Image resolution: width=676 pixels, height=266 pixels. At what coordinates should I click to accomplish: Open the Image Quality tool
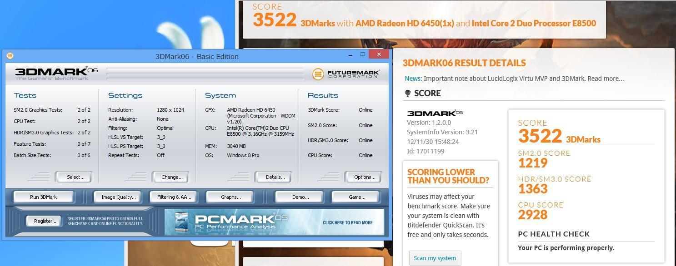tap(118, 197)
